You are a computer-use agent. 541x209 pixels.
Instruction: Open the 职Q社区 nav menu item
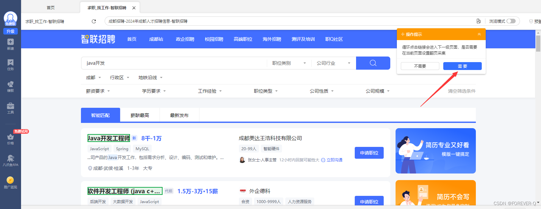[x=334, y=39]
